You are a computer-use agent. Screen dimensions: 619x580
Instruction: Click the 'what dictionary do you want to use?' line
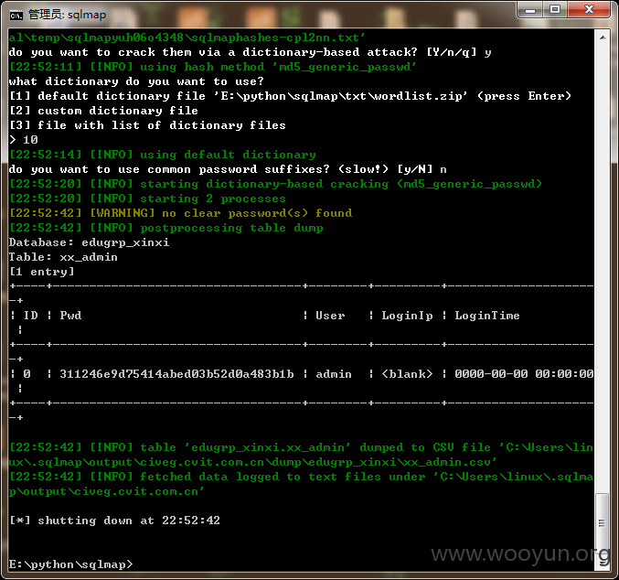click(136, 81)
